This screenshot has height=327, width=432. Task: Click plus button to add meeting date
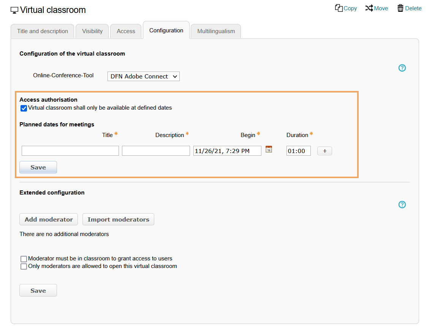pos(324,151)
